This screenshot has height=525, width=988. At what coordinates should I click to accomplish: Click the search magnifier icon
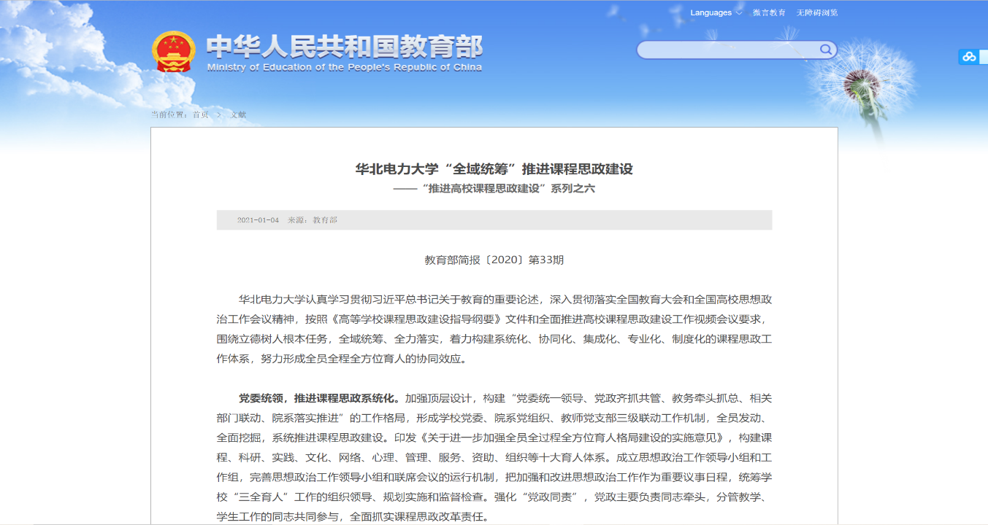pos(825,50)
